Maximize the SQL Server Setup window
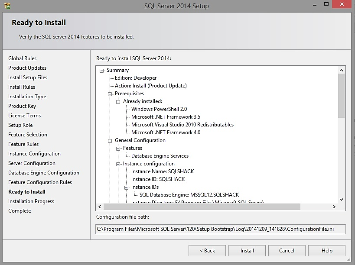Screen dimensions: 355x265 click(326, 4)
